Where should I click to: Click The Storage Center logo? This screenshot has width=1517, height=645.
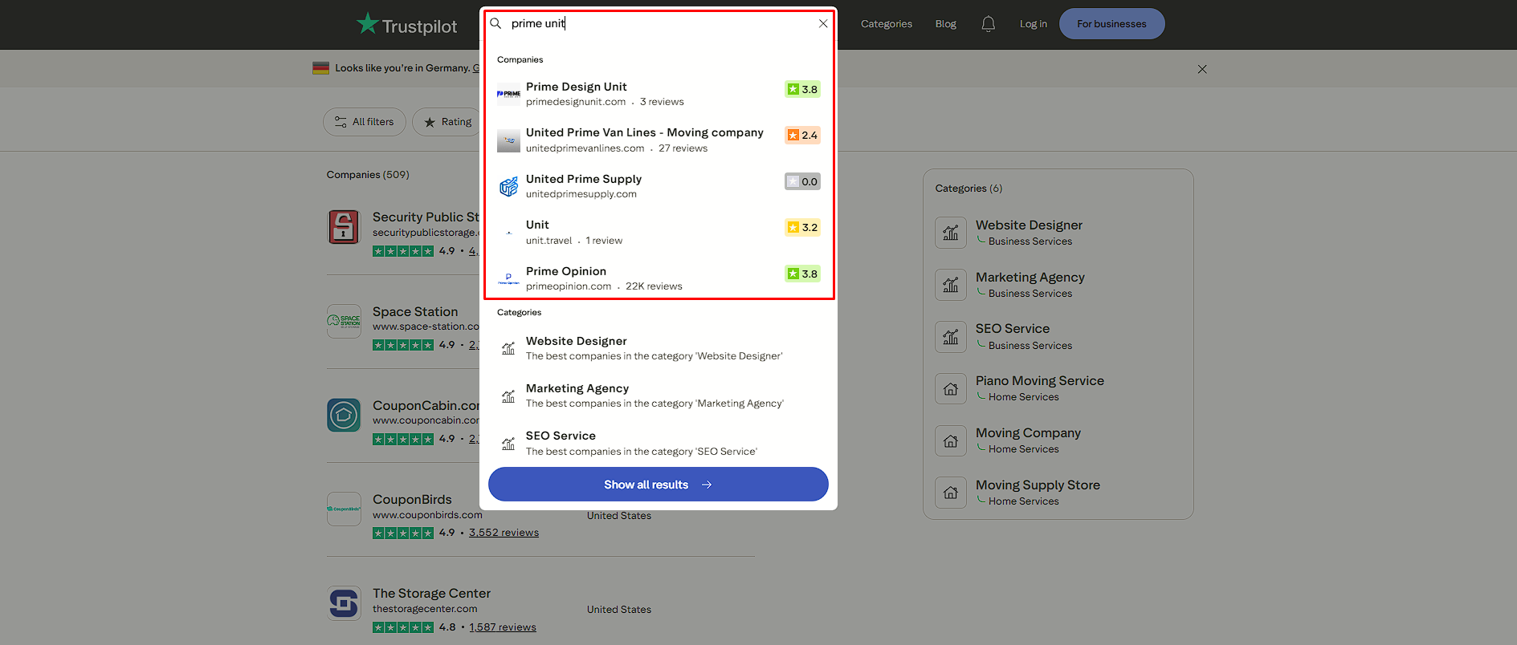click(344, 603)
